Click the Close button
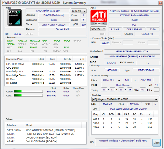Screen dimensions: 164x149 (156, 142)
